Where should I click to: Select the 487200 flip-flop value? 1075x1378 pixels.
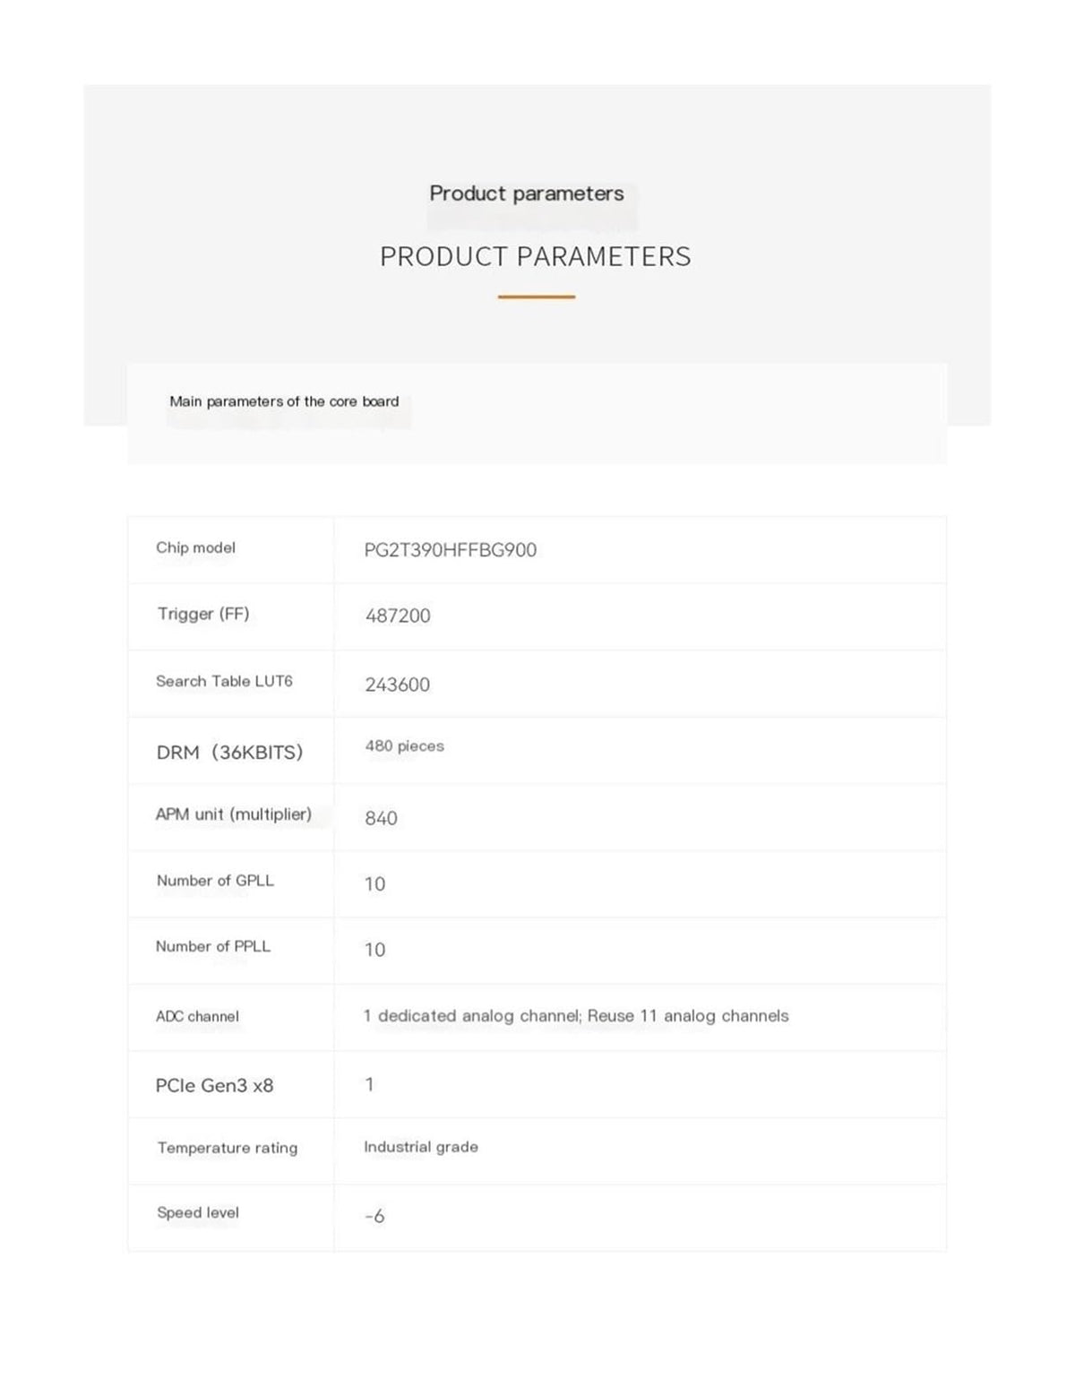coord(398,616)
